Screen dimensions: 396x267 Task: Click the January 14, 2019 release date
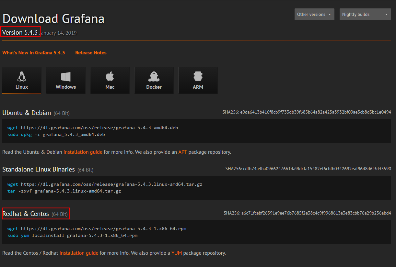(59, 33)
